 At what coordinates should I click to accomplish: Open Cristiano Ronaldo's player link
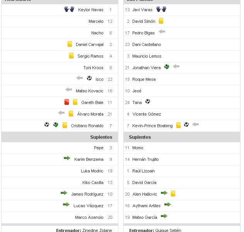pos(87,126)
